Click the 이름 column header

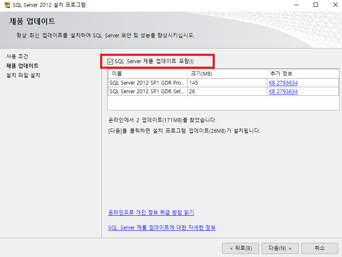[148, 74]
